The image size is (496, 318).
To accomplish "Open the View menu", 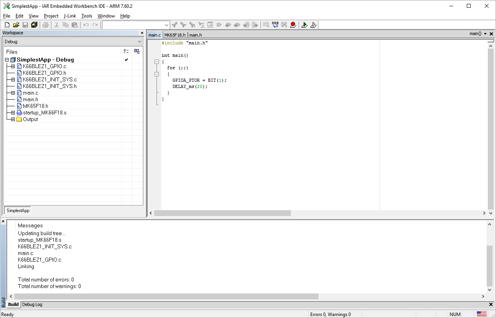I will point(33,16).
